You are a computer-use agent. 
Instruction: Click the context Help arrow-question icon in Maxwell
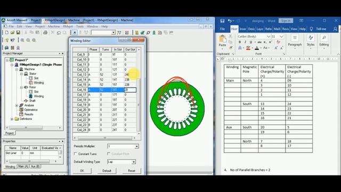pos(13,40)
